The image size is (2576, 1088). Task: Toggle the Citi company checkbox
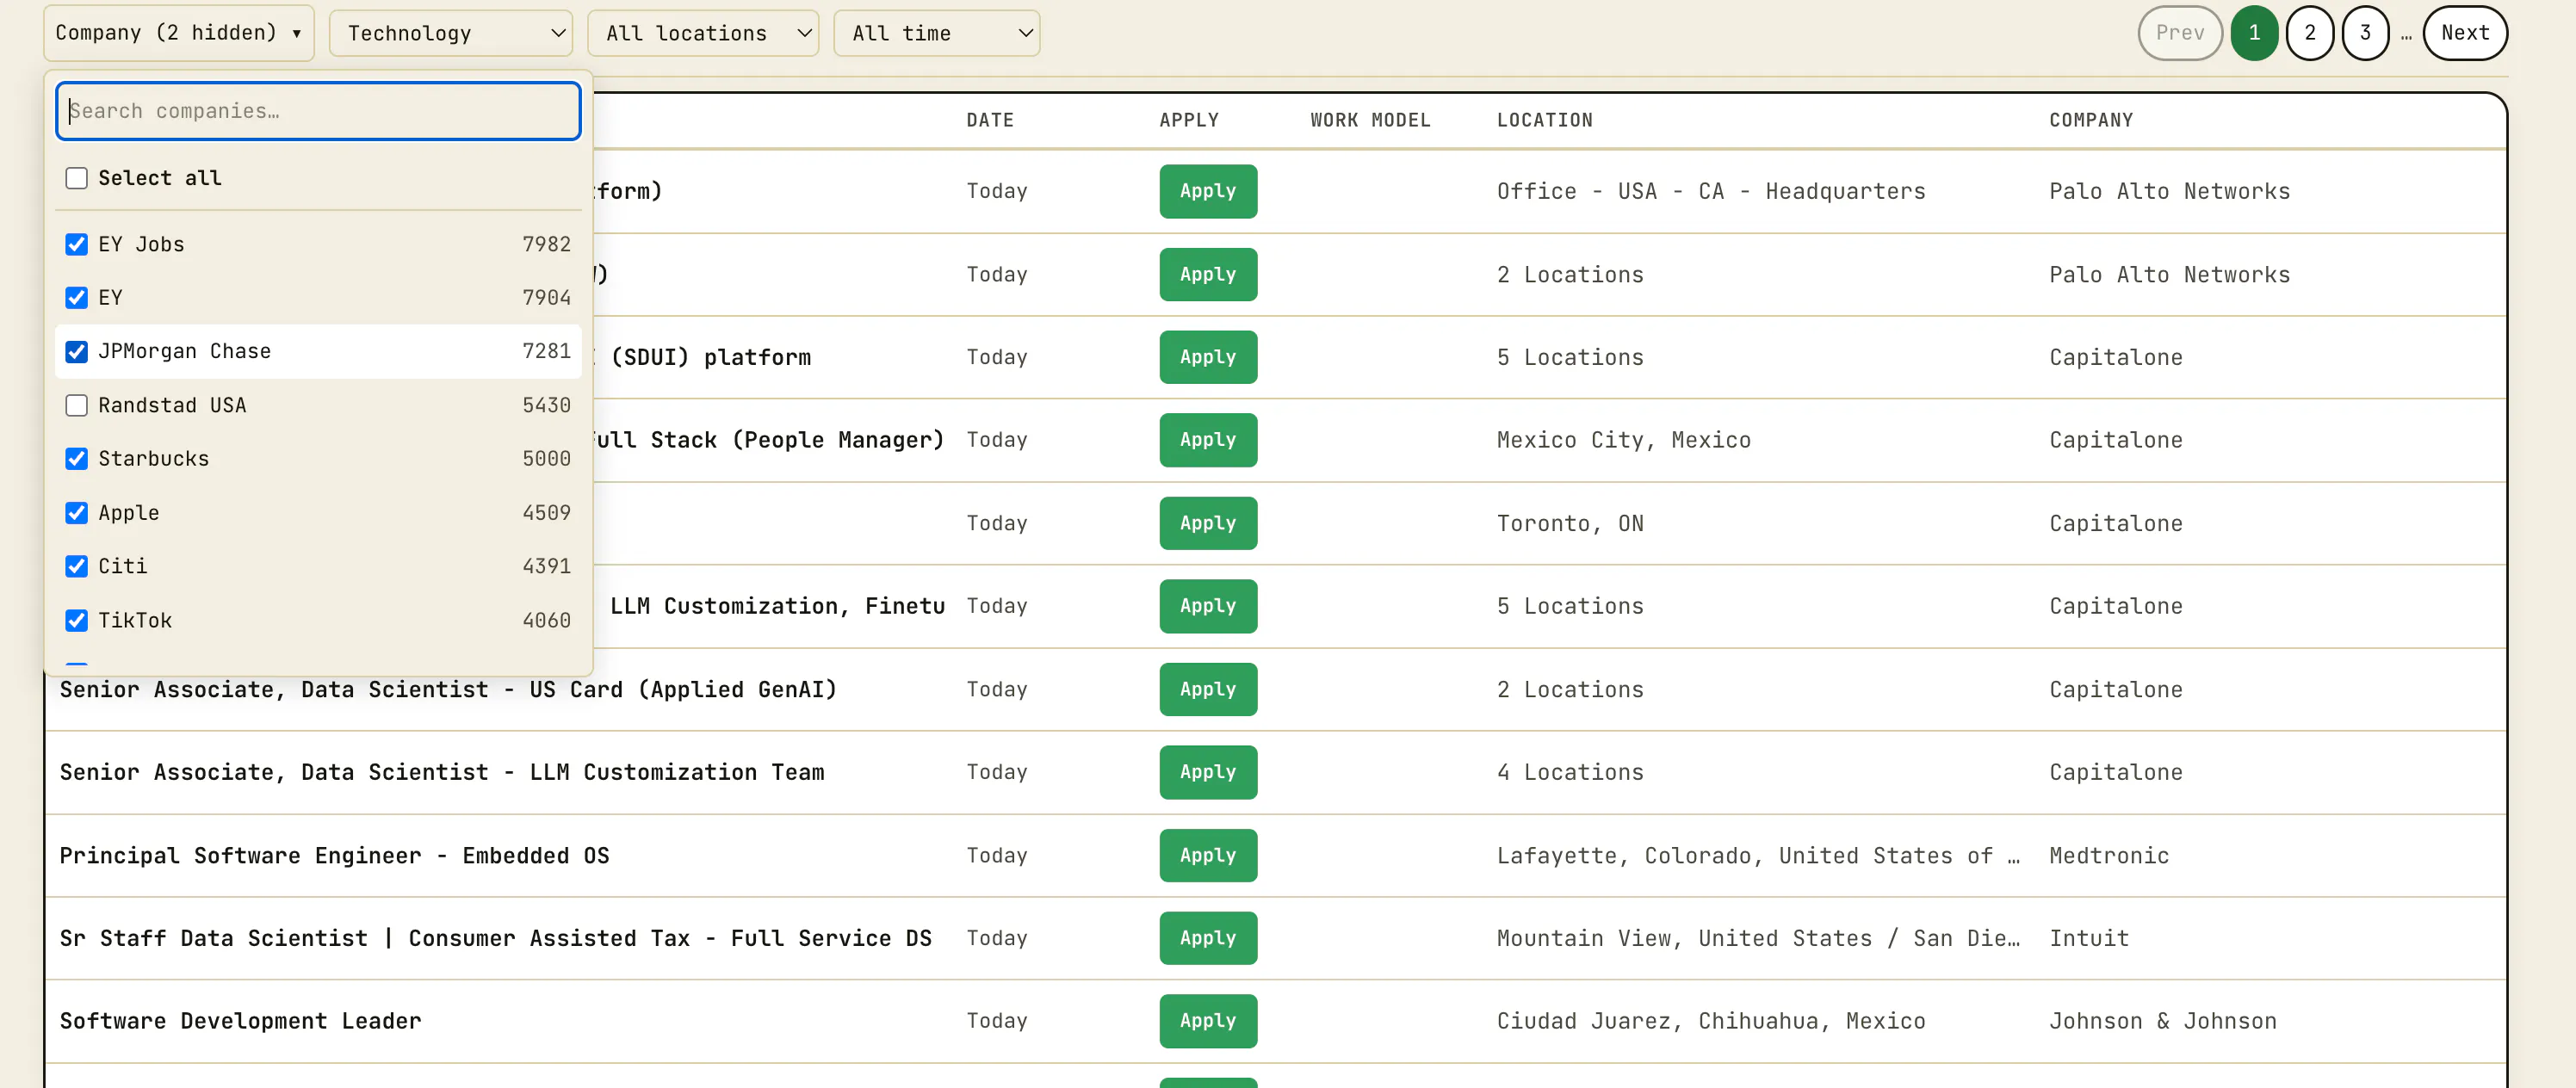77,566
